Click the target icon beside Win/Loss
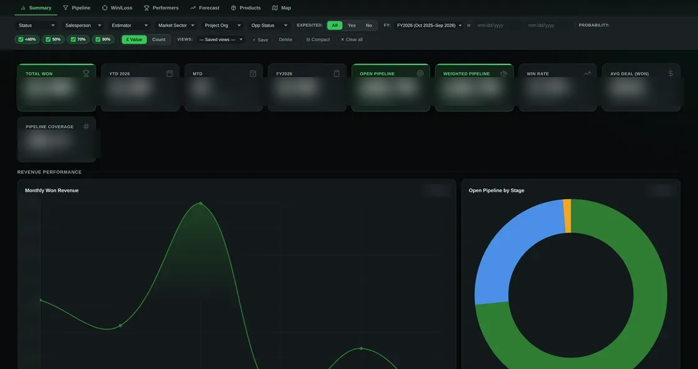This screenshot has width=698, height=369. pos(105,8)
